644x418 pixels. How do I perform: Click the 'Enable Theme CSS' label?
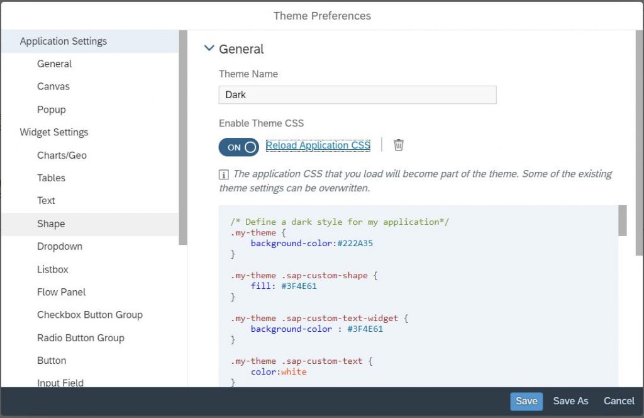[261, 123]
